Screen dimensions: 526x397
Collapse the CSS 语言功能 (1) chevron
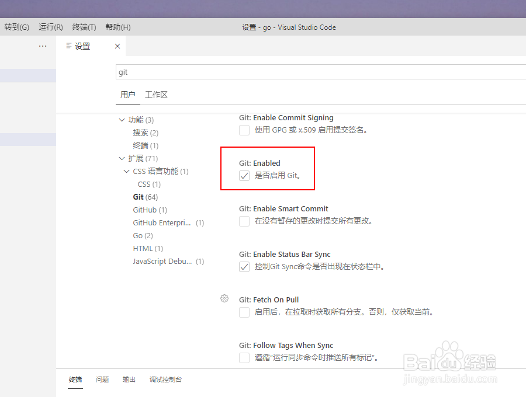[x=126, y=171]
